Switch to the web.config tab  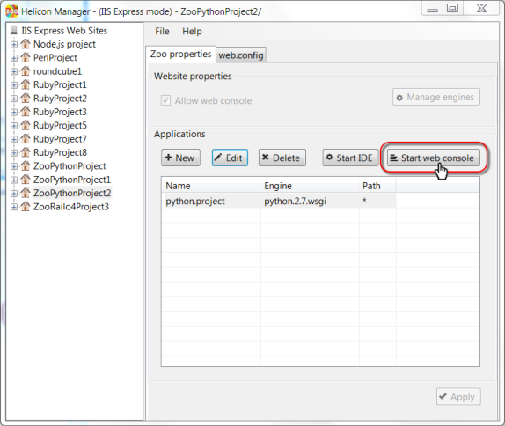[241, 55]
